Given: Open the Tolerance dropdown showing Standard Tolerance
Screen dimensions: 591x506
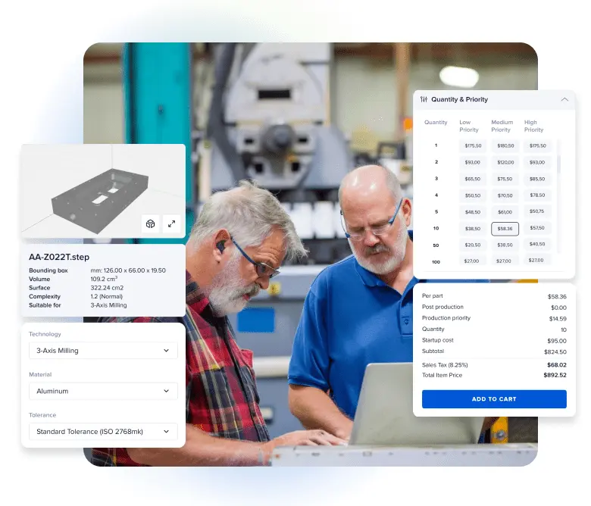Looking at the screenshot, I should 103,432.
